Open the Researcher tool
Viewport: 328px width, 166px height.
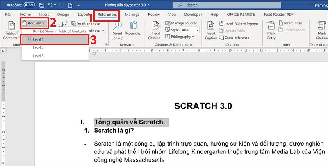(x=133, y=28)
